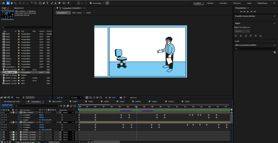The height and width of the screenshot is (143, 278).
Task: Click the timeline zoom slider handle
Action: (x=88, y=142)
